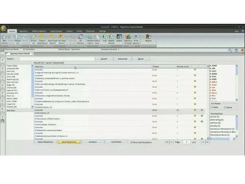This screenshot has height=184, width=245.
Task: Click into the Search text field
Action: [57, 59]
